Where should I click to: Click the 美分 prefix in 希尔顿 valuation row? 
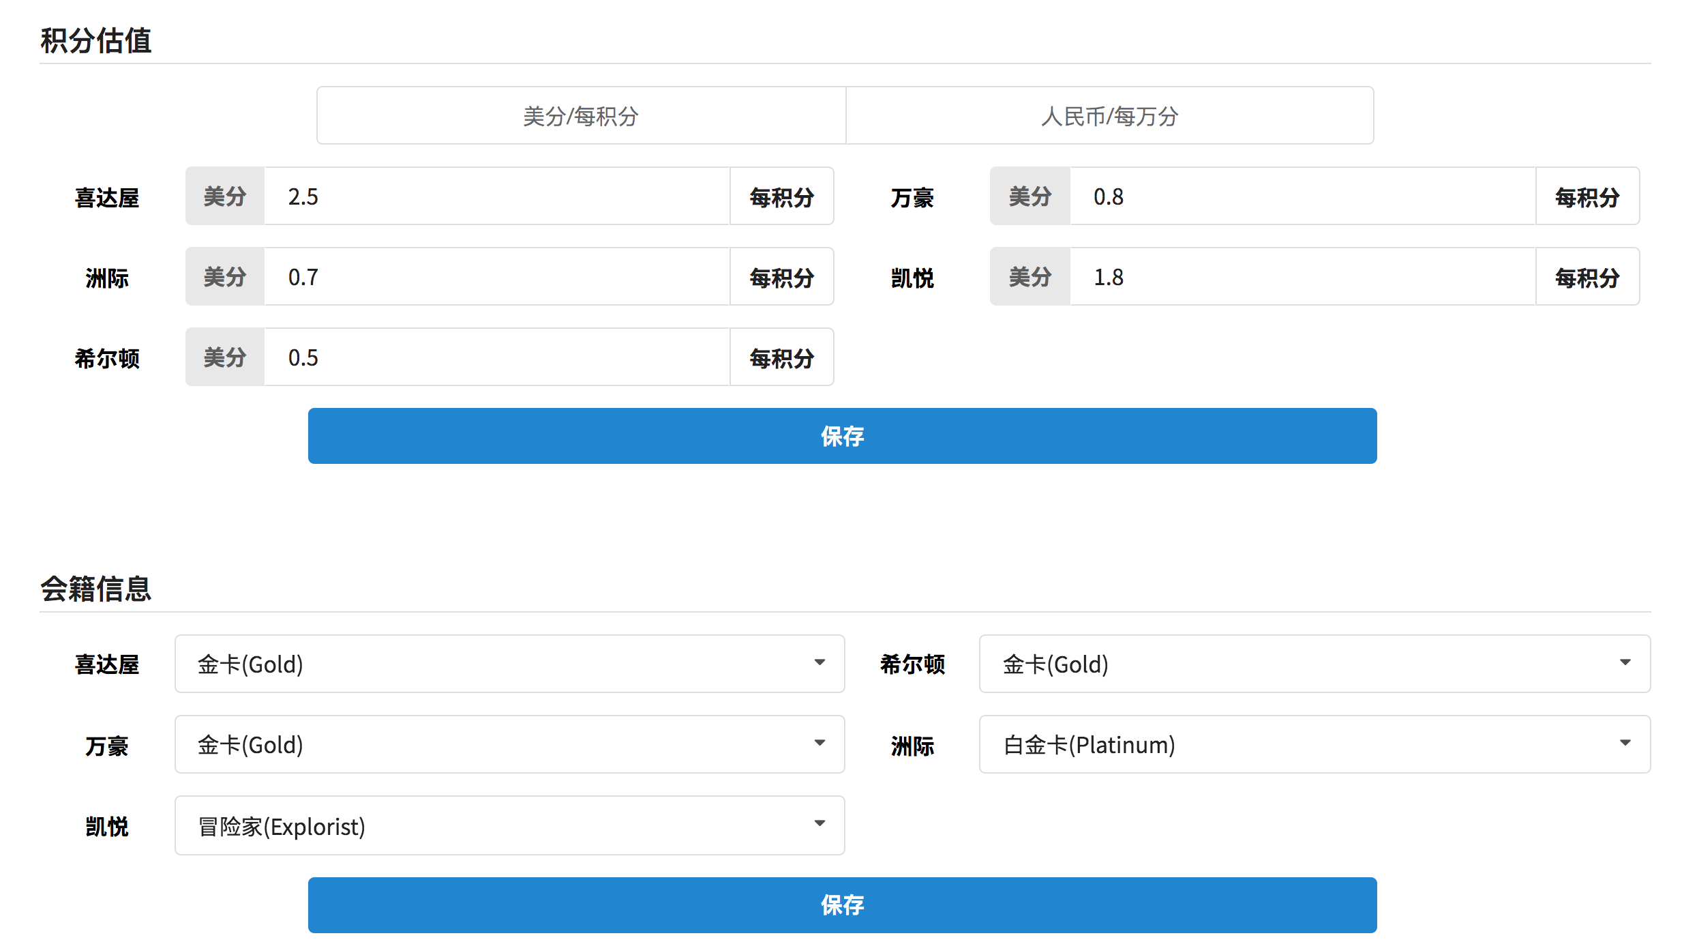[x=225, y=357]
